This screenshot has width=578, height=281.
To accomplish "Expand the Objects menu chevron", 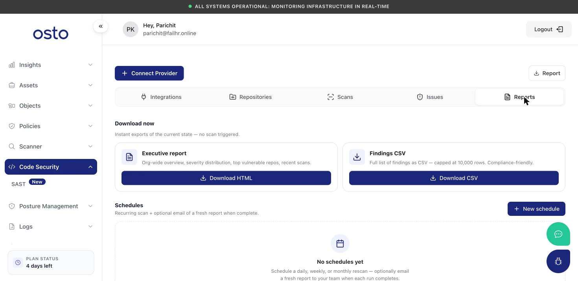I will click(x=90, y=106).
